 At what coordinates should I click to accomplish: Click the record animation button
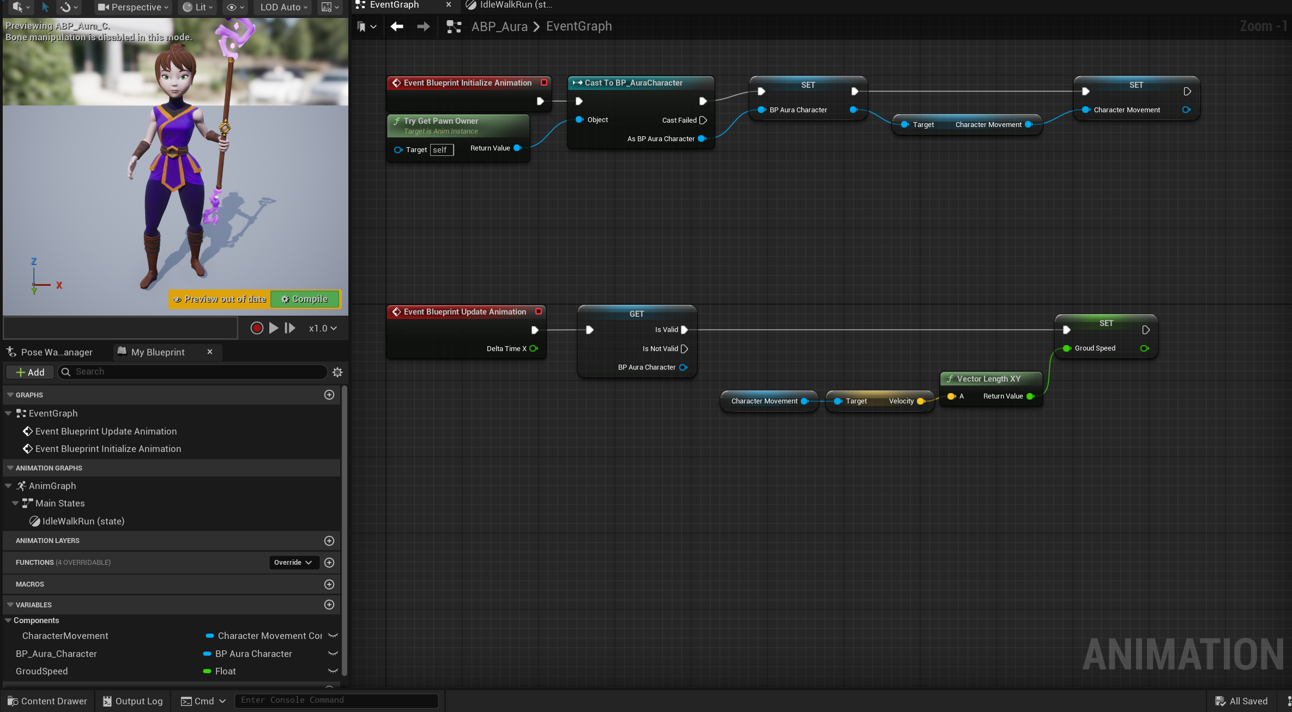[257, 328]
